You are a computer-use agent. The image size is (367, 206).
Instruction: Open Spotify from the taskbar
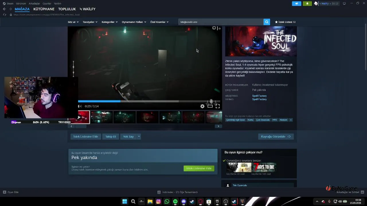click(x=175, y=201)
